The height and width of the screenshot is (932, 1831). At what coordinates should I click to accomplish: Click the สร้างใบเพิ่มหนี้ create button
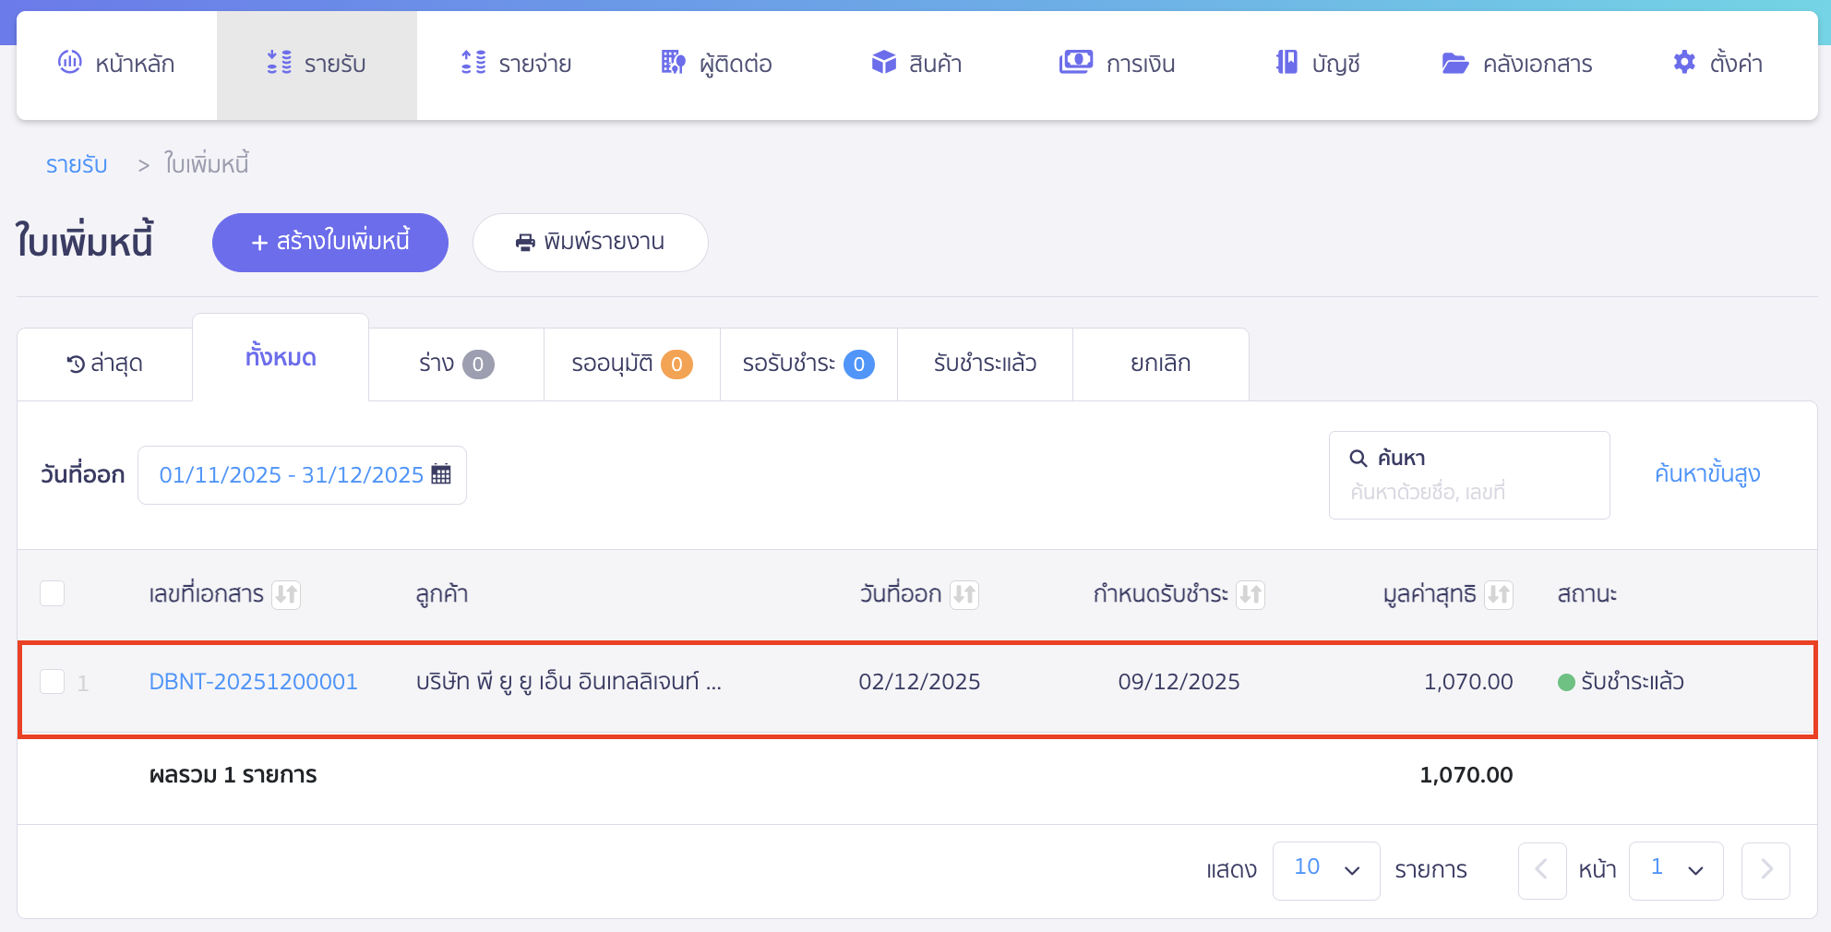329,242
